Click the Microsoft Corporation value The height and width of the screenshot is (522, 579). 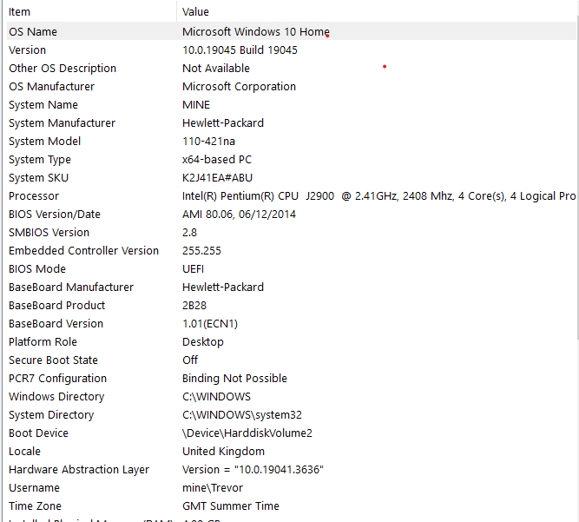[x=239, y=87]
